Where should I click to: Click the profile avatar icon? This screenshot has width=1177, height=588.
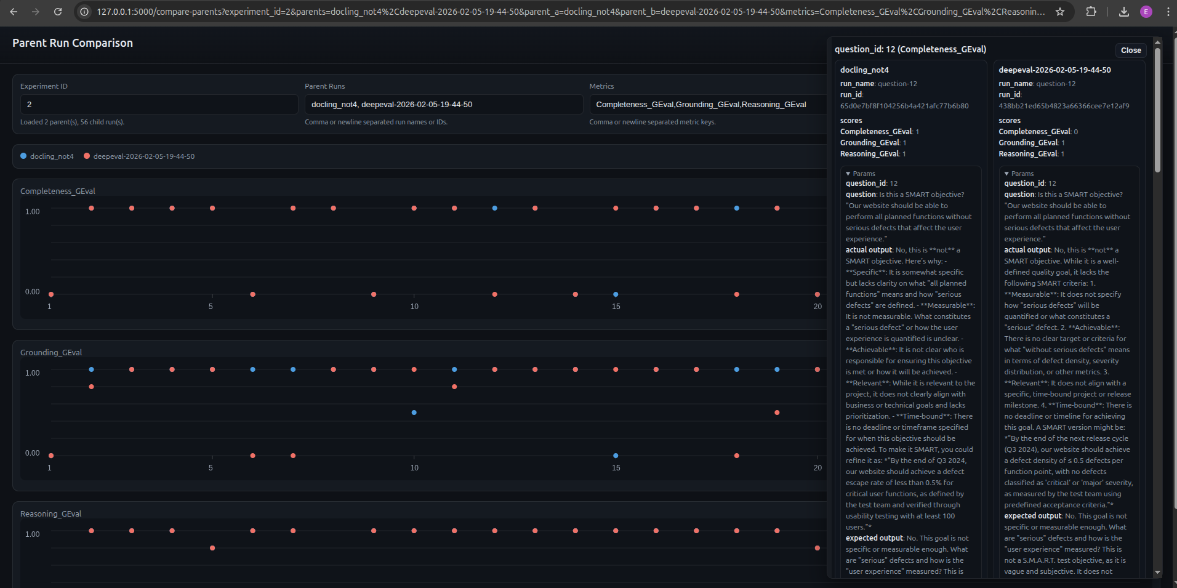tap(1146, 11)
